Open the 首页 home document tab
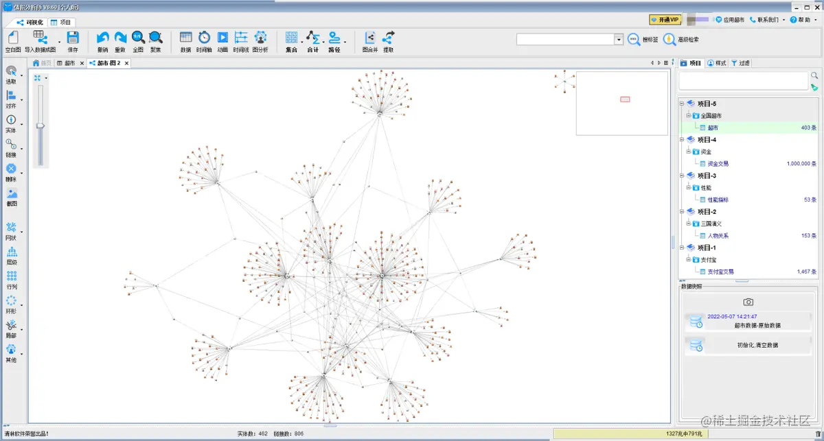This screenshot has width=824, height=441. pos(43,63)
